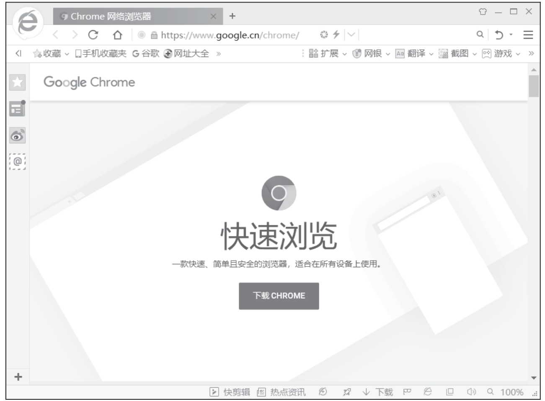545x401 pixels.
Task: Open the undo closed tab dropdown arrow
Action: coord(511,35)
